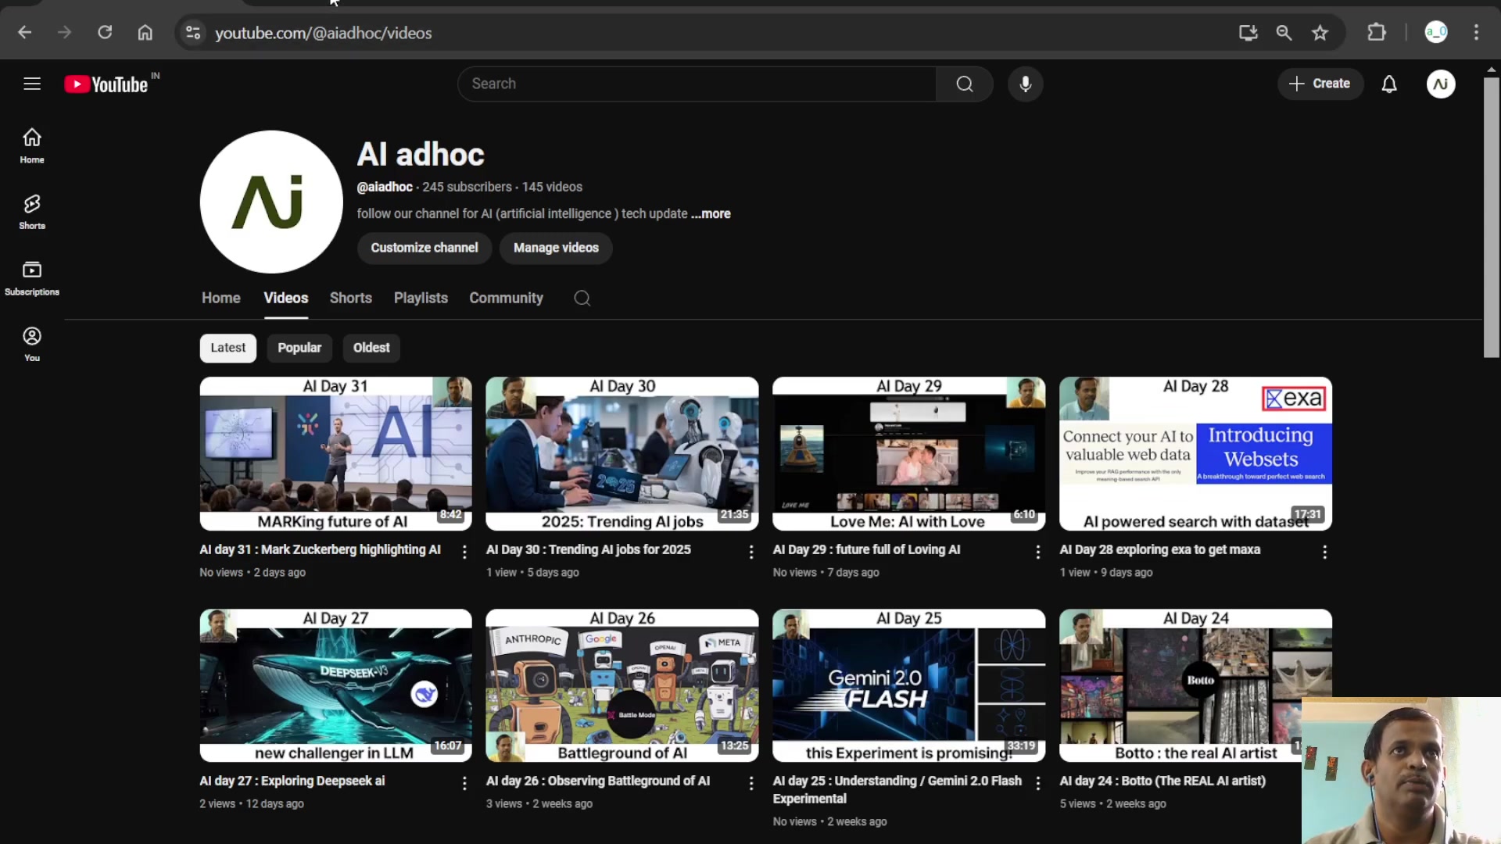Open the Chrome profile avatar
This screenshot has width=1501, height=844.
click(x=1437, y=33)
